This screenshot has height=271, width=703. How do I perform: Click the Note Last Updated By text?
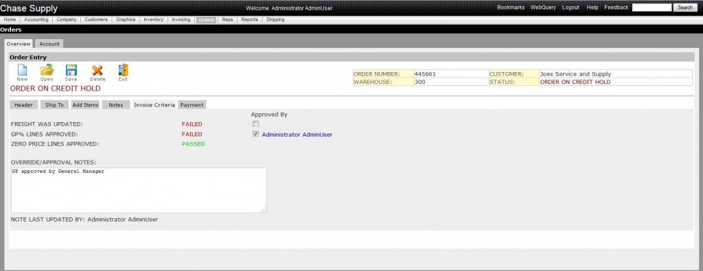coord(84,220)
